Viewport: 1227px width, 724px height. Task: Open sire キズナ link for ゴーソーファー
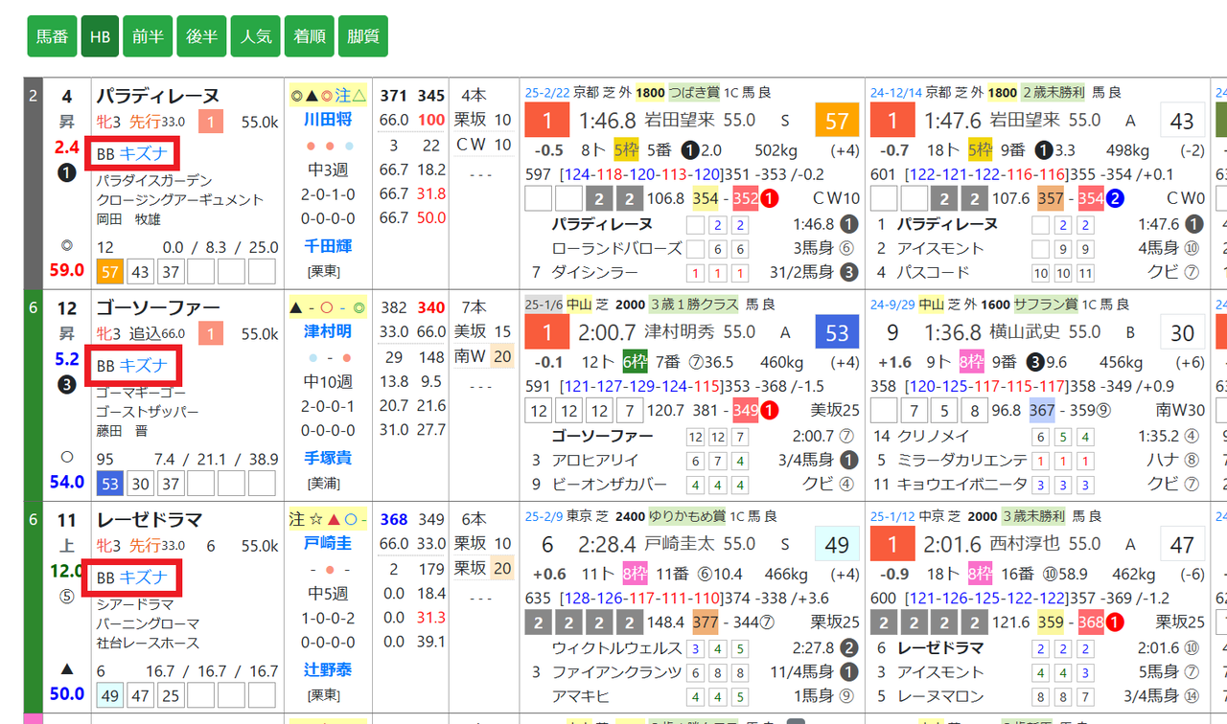pyautogui.click(x=144, y=365)
